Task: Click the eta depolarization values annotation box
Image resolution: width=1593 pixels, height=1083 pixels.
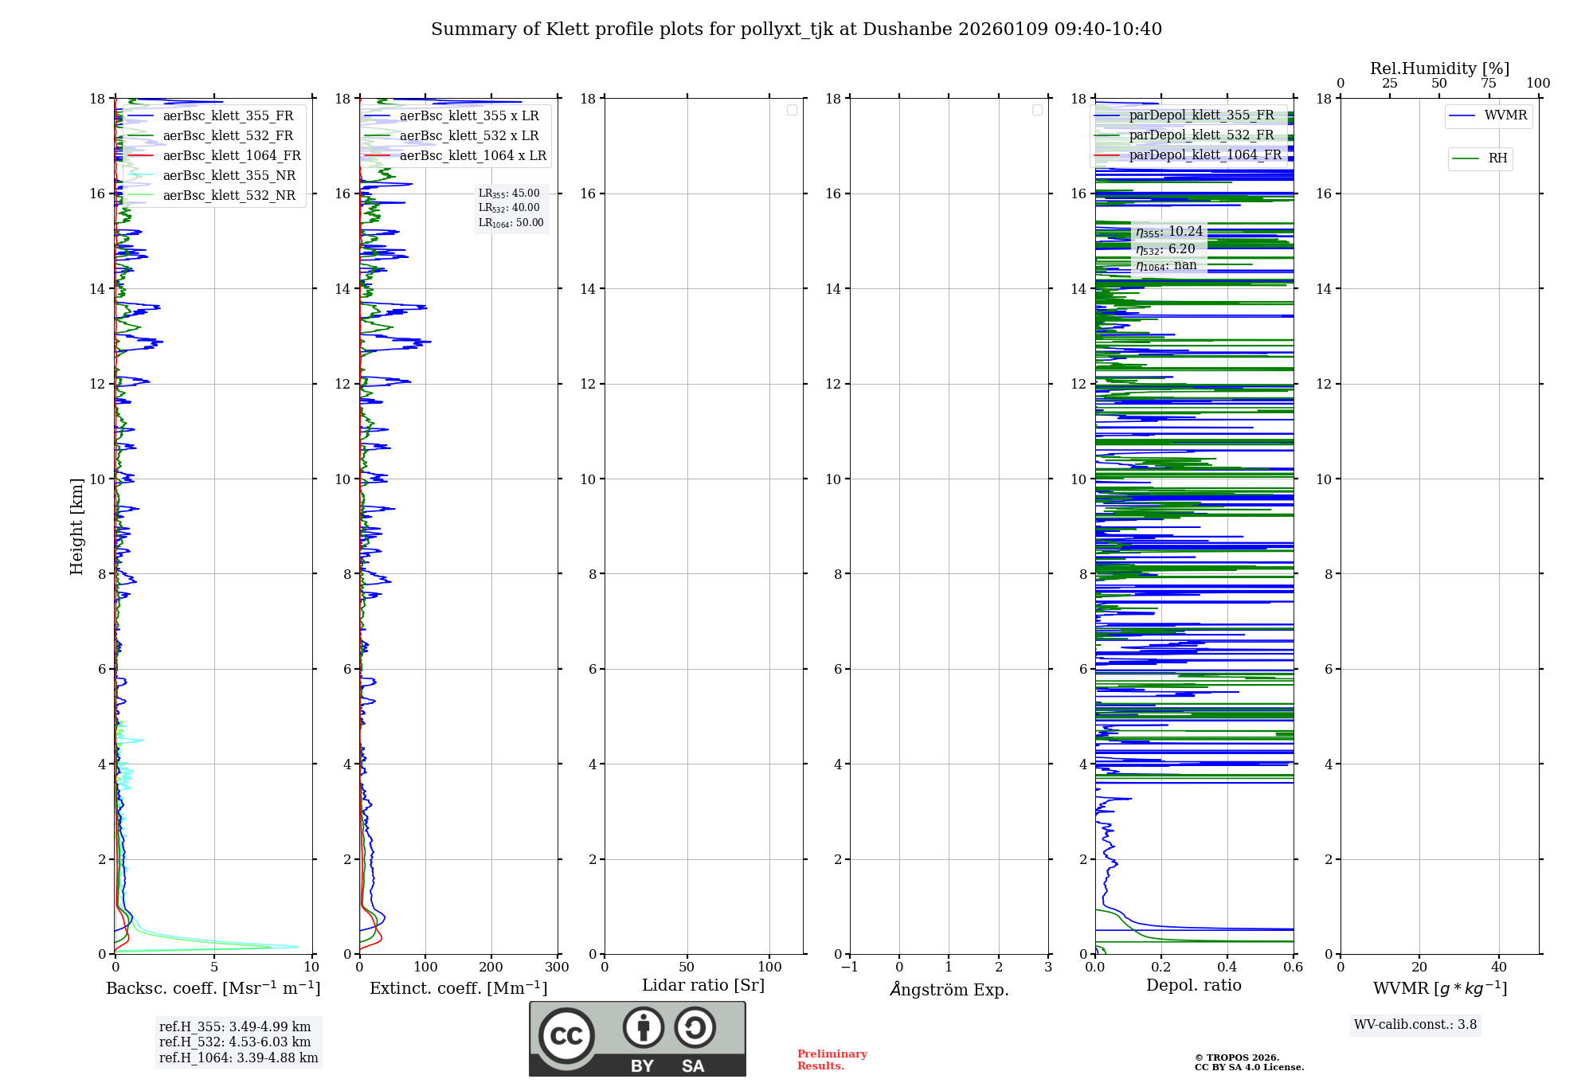Action: pyautogui.click(x=1168, y=248)
